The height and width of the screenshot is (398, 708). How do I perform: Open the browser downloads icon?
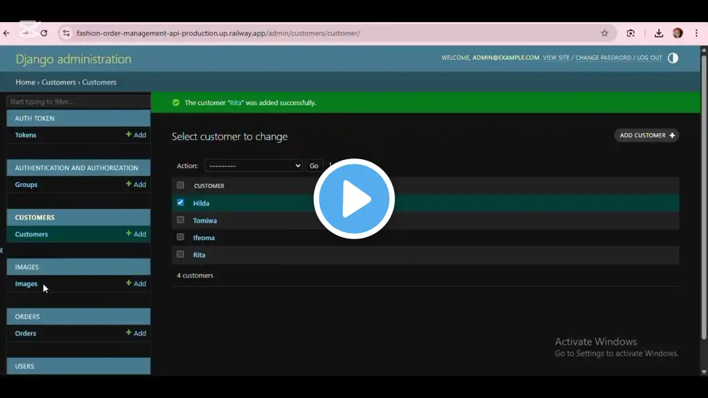[659, 33]
